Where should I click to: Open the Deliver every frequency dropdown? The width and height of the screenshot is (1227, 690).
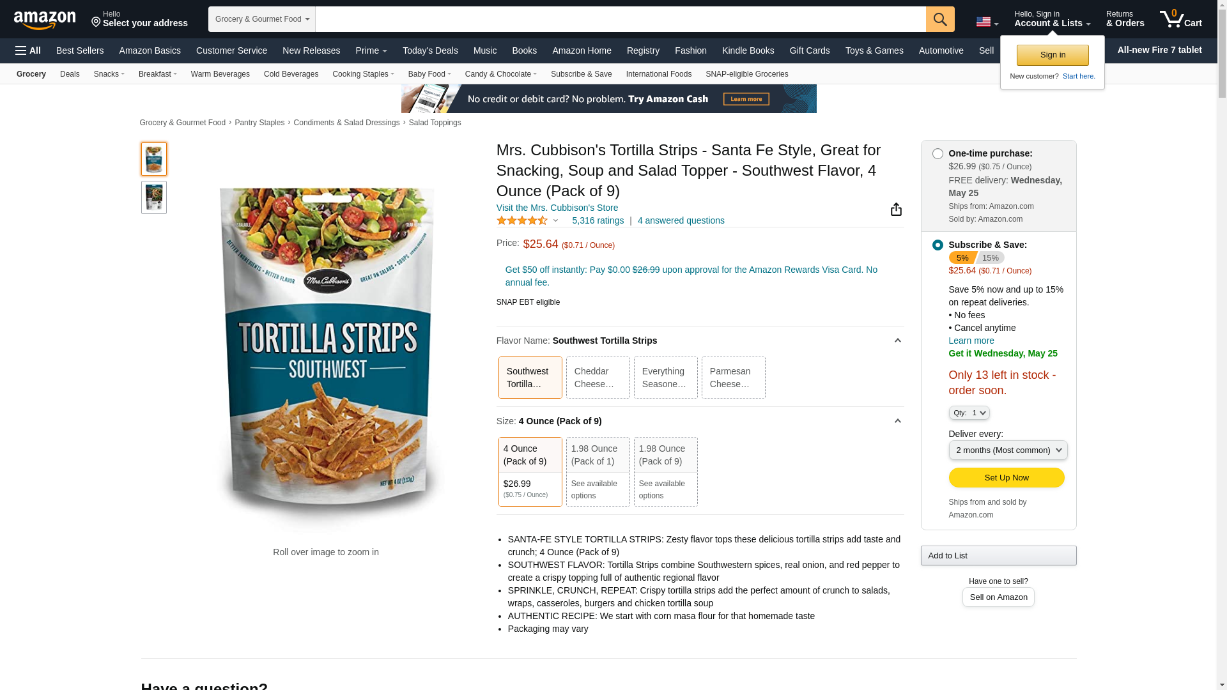point(1007,450)
